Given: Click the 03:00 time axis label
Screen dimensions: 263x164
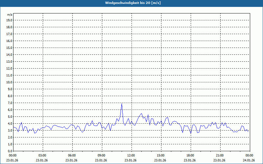Looking at the screenshot, I should click(x=42, y=155).
